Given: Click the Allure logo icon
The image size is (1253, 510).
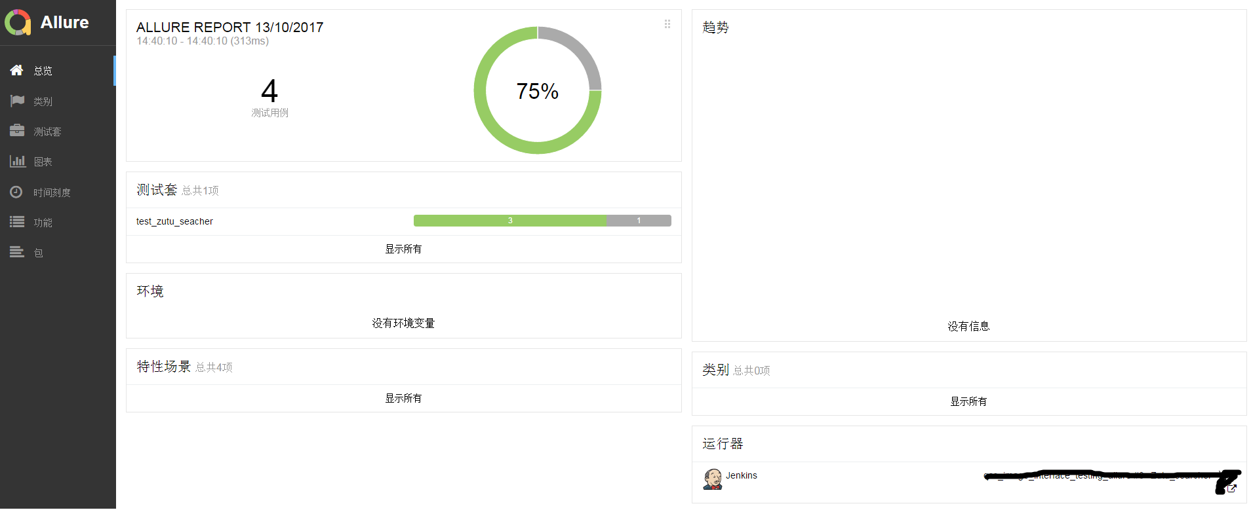Looking at the screenshot, I should 18,22.
